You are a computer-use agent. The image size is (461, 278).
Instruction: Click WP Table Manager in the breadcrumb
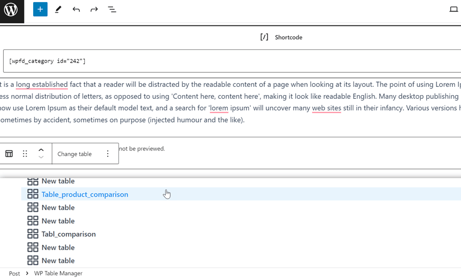tap(58, 274)
